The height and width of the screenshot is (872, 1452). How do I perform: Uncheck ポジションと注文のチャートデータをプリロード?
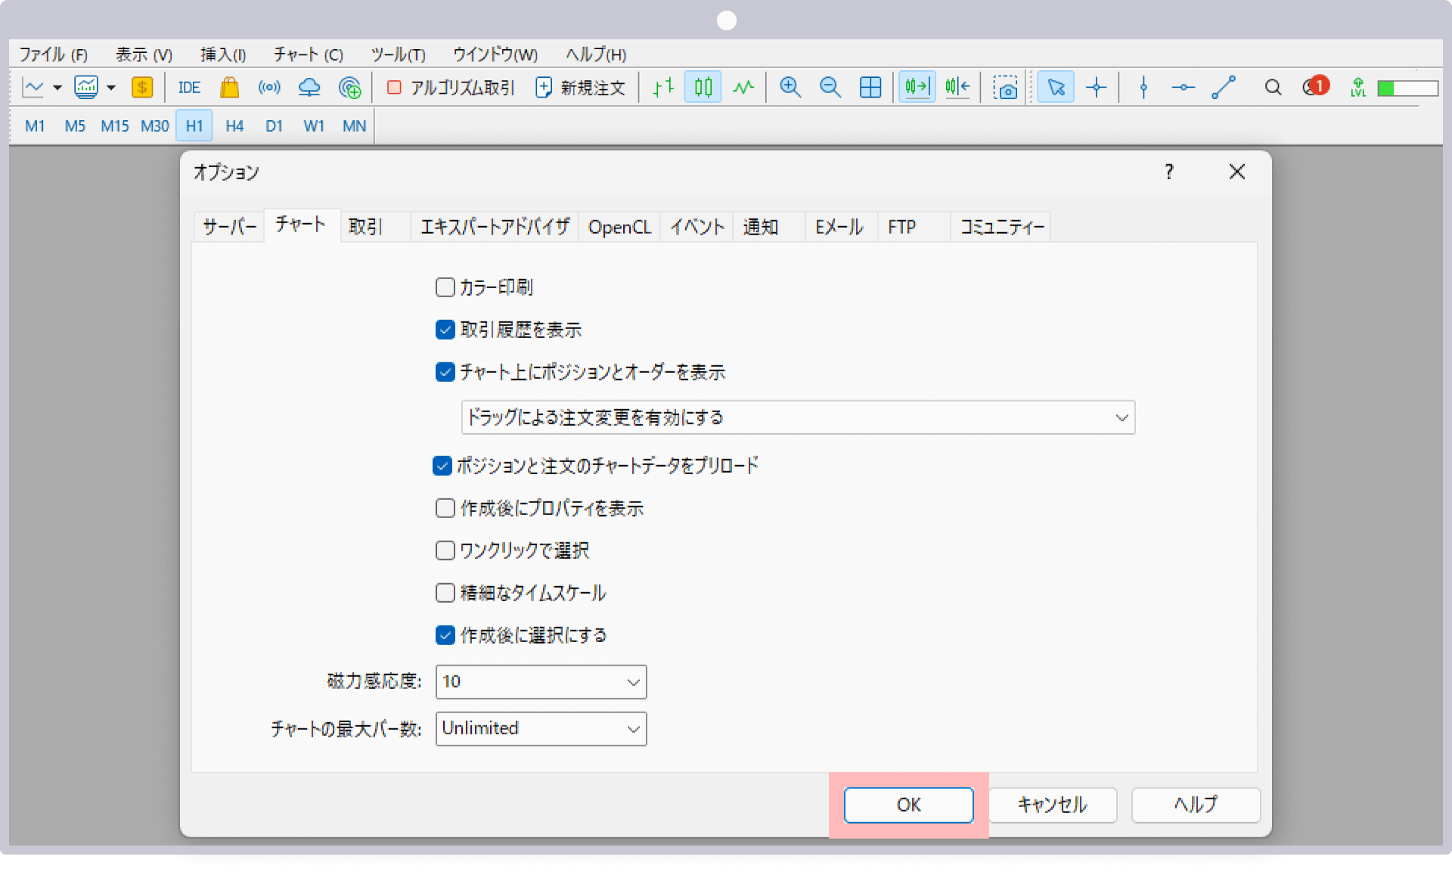(x=442, y=466)
